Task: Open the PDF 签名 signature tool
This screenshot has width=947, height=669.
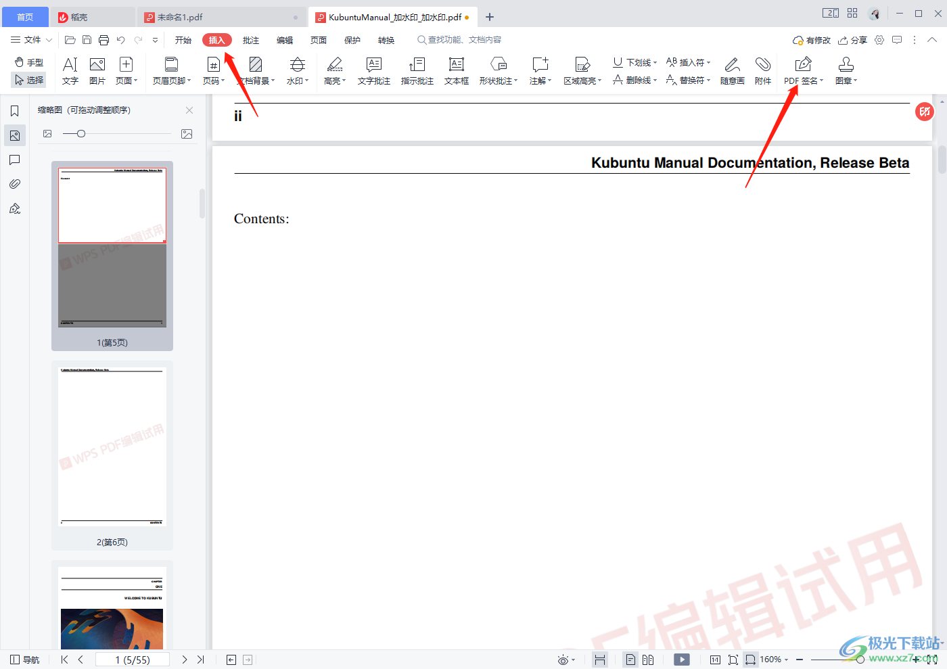Action: pyautogui.click(x=804, y=71)
